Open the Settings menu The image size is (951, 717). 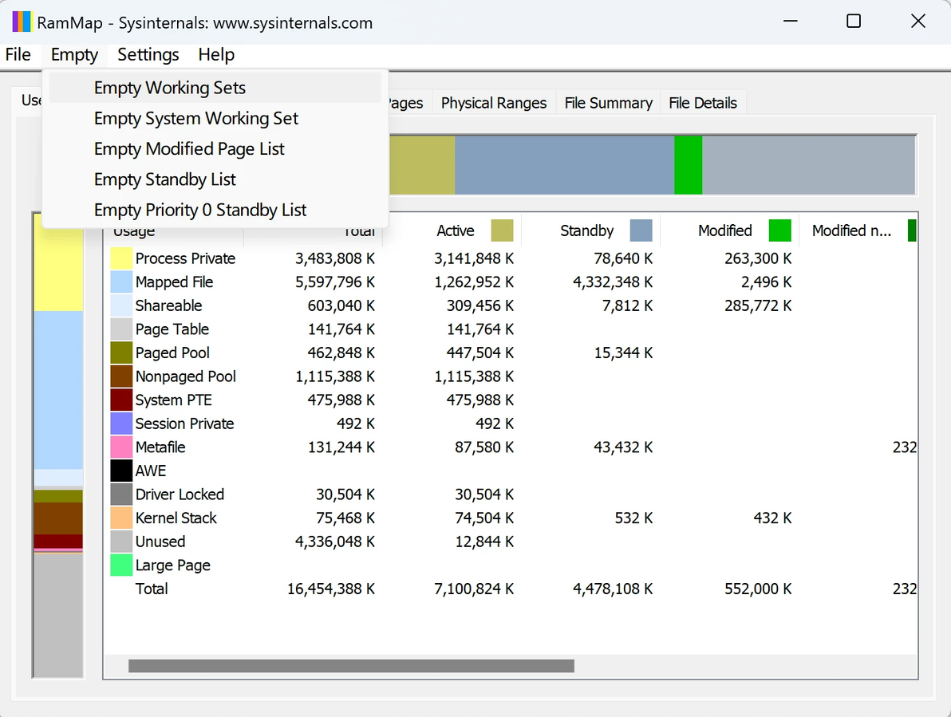[148, 54]
